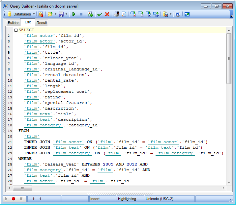
Task: Open the help question mark icon
Action: (x=178, y=14)
